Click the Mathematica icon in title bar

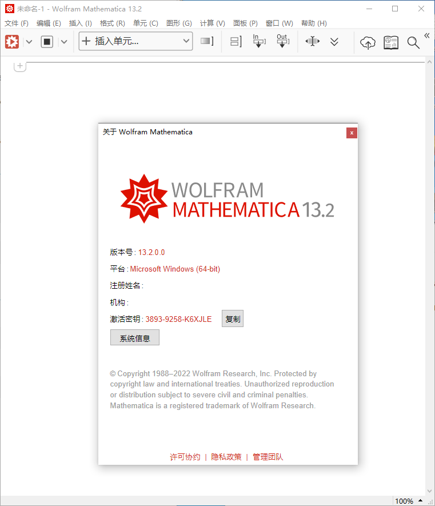[x=10, y=9]
